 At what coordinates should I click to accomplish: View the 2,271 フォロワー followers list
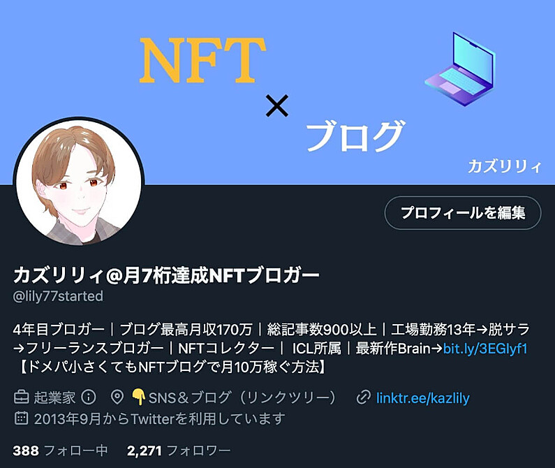pyautogui.click(x=179, y=451)
